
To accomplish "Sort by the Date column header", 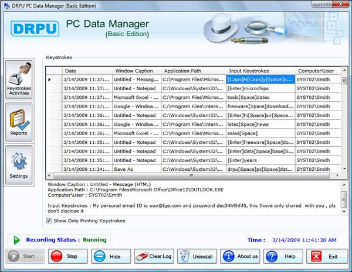I will [87, 71].
